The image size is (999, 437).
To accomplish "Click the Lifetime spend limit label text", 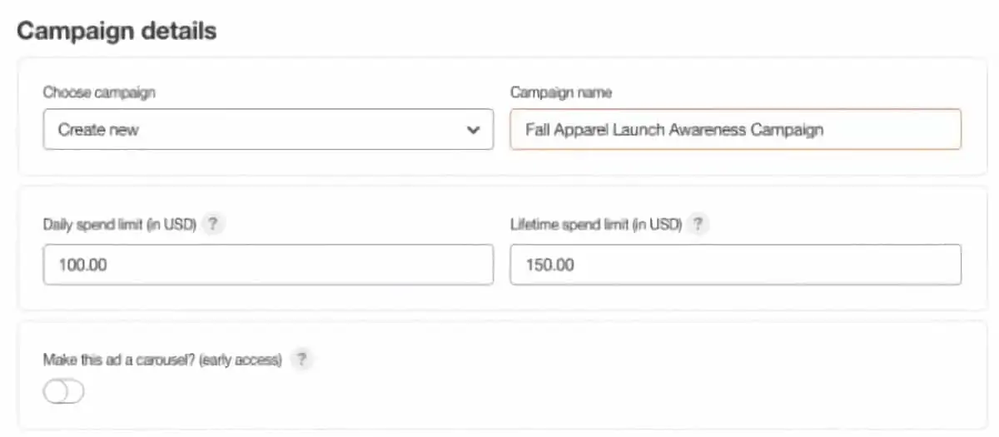I will [596, 225].
